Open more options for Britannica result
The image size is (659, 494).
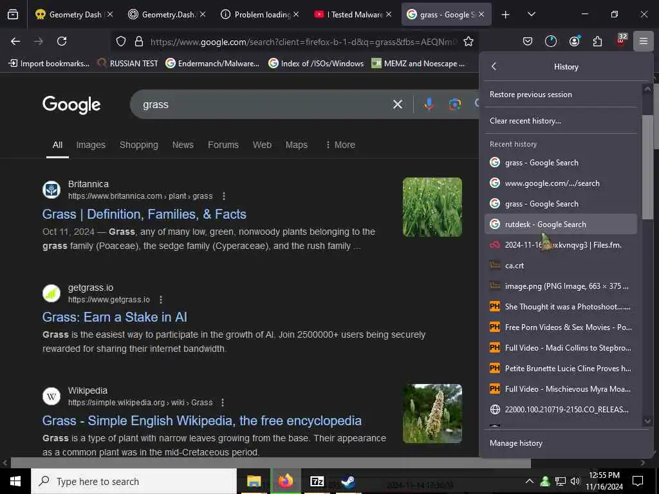[x=224, y=196]
